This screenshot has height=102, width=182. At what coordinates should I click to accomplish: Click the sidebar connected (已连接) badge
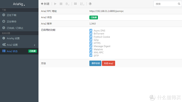pyautogui.click(x=32, y=51)
